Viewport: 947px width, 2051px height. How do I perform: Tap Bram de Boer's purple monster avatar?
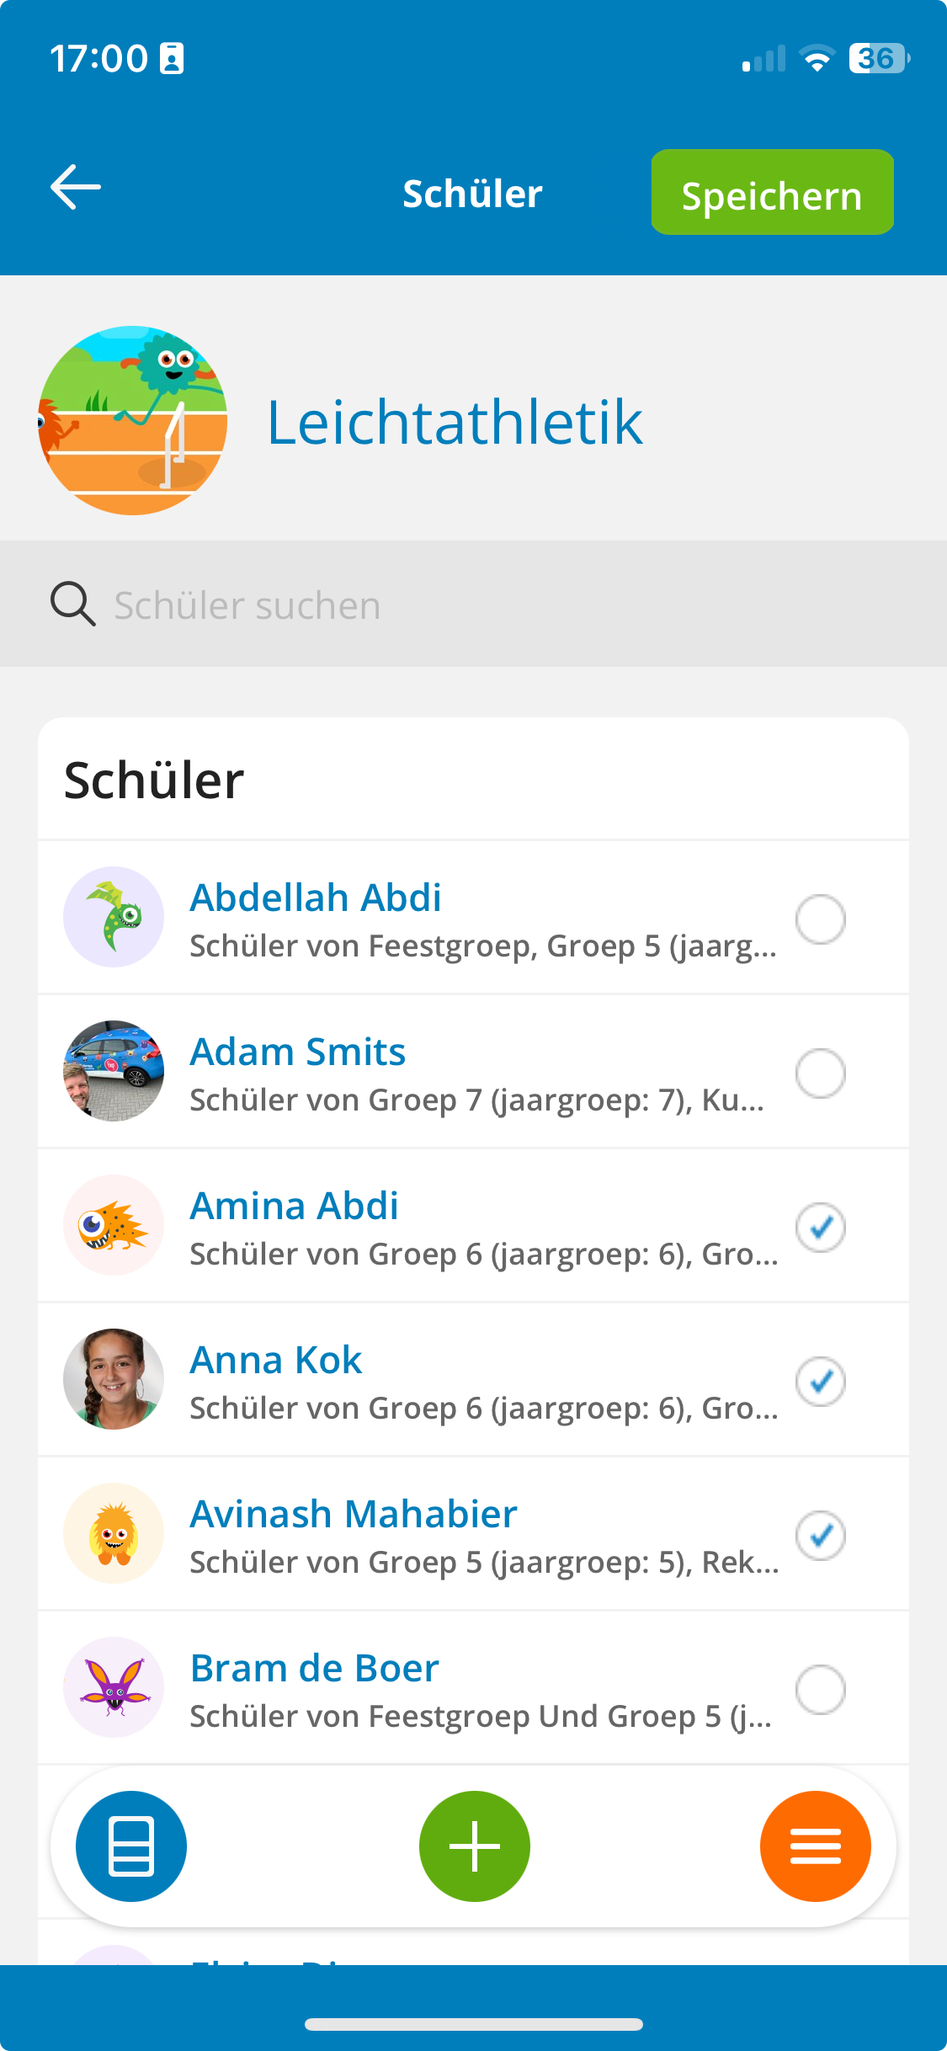coord(114,1687)
